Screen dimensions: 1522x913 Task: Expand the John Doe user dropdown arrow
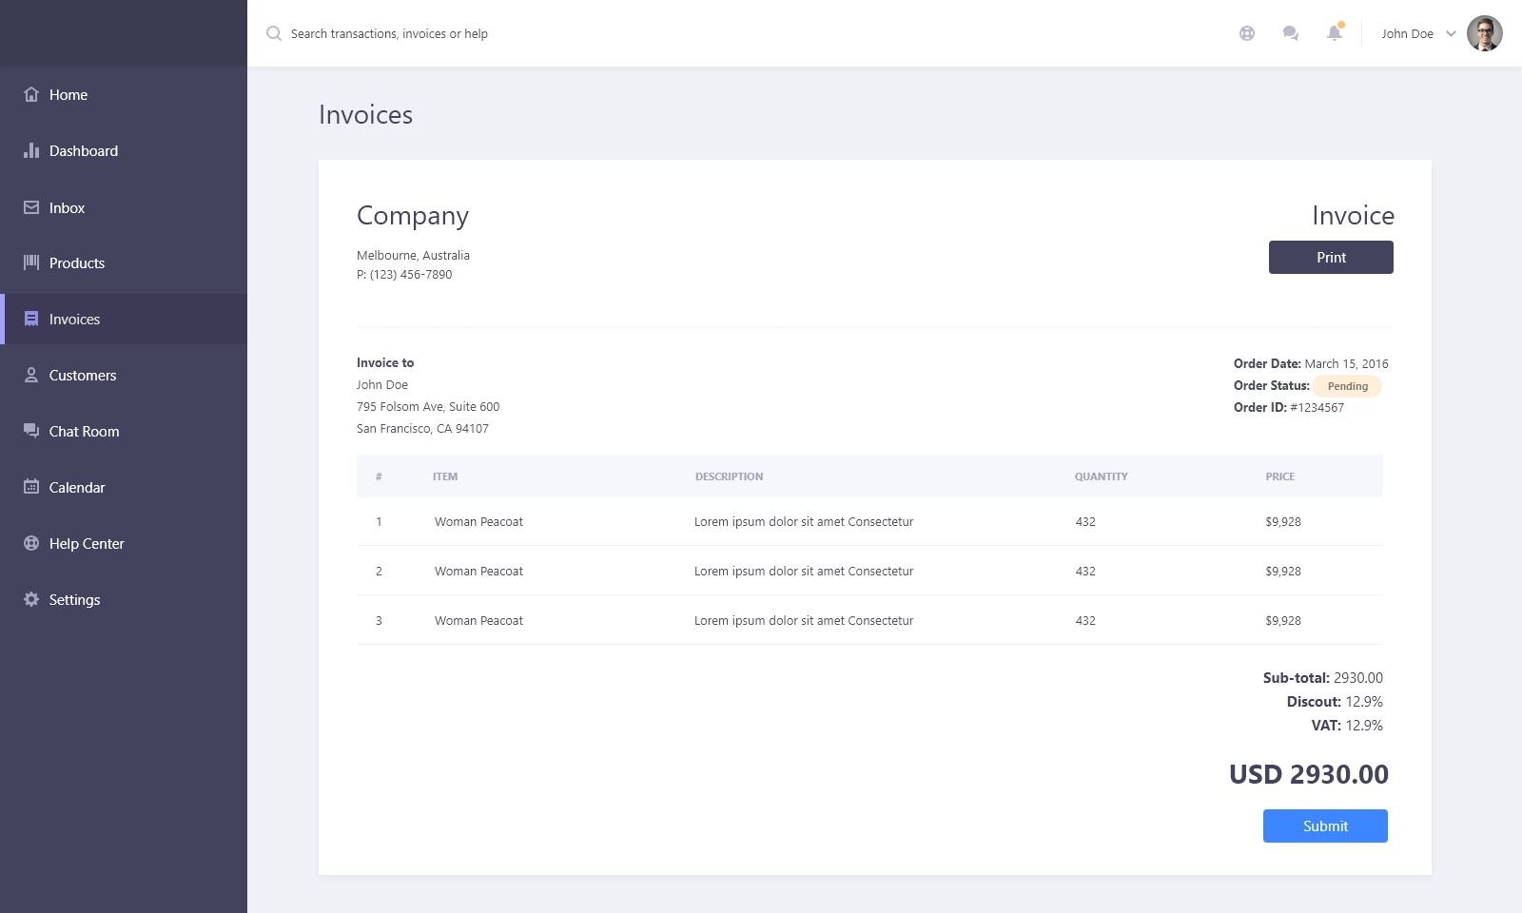pos(1451,33)
